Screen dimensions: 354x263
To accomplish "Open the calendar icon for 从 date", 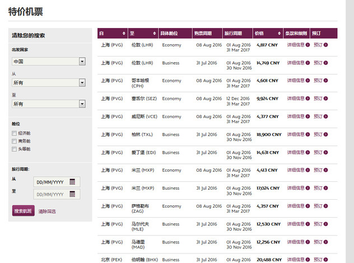I will 72,182.
